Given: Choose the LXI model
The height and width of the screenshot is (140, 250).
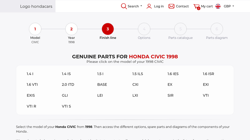Looking at the screenshot, I should [135, 96].
